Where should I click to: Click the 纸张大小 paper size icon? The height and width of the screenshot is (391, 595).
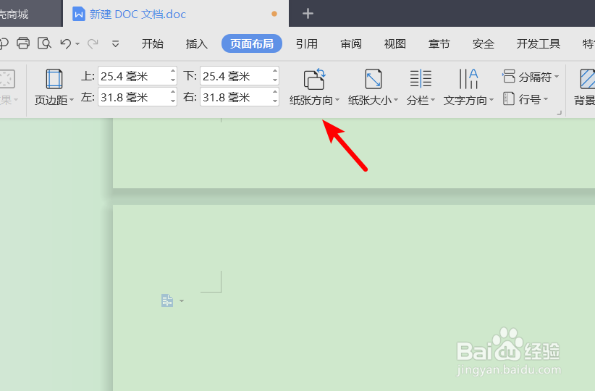(374, 79)
